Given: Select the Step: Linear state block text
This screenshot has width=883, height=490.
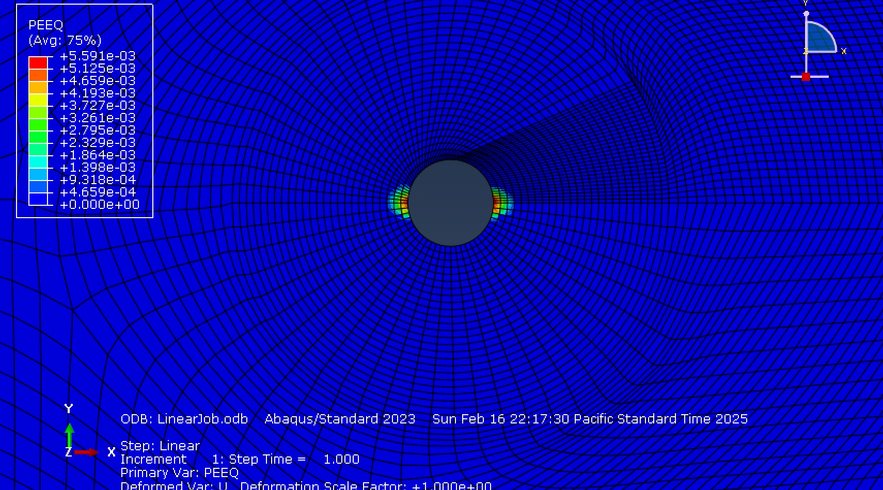Looking at the screenshot, I should (x=159, y=446).
